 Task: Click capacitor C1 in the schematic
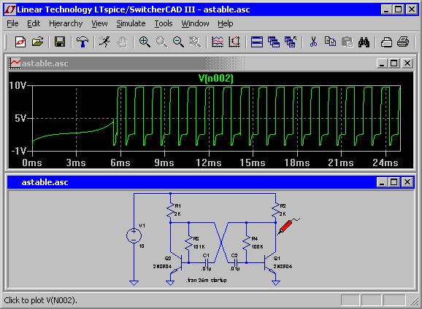click(207, 262)
